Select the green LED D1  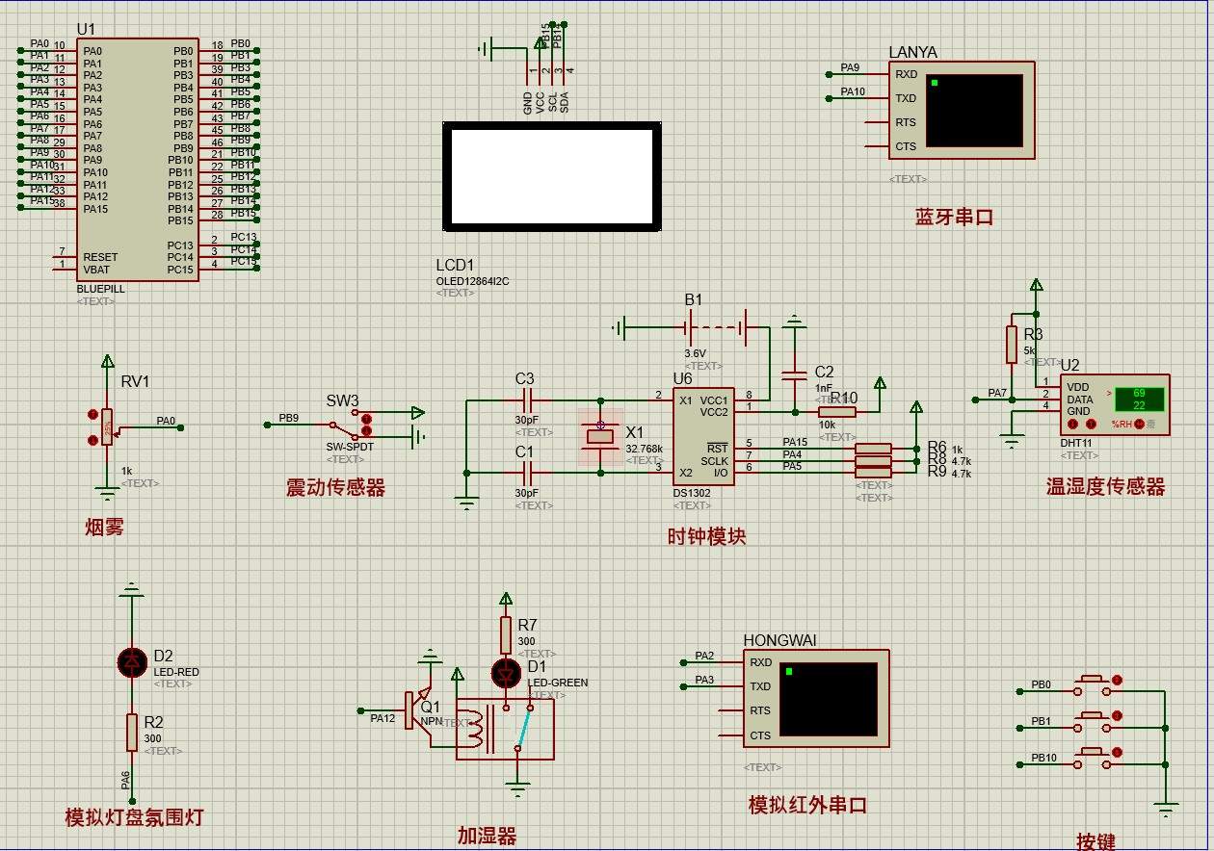[x=506, y=674]
